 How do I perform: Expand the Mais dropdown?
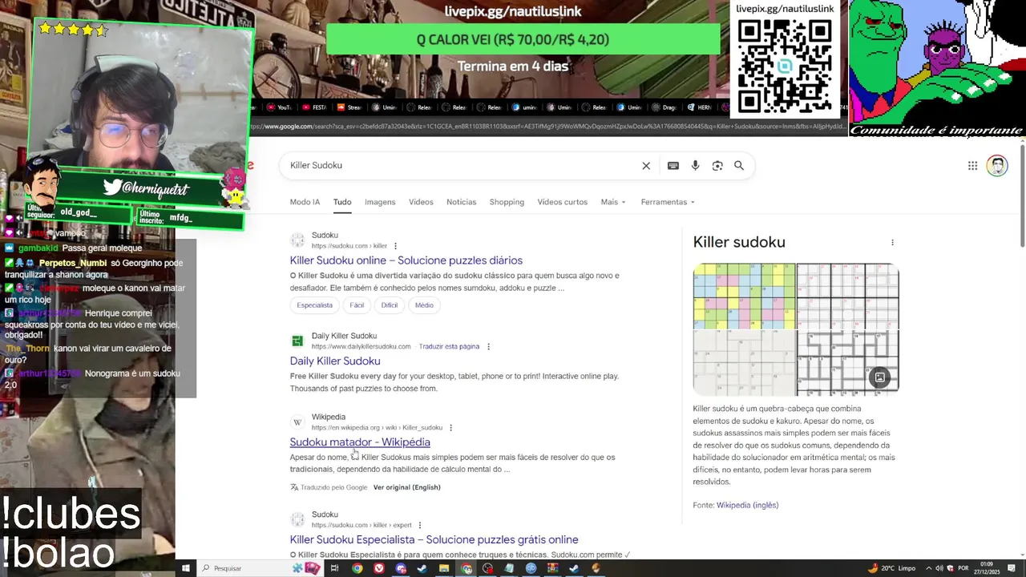pyautogui.click(x=613, y=202)
